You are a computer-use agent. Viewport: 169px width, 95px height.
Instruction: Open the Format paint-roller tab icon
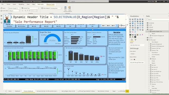(135, 40)
